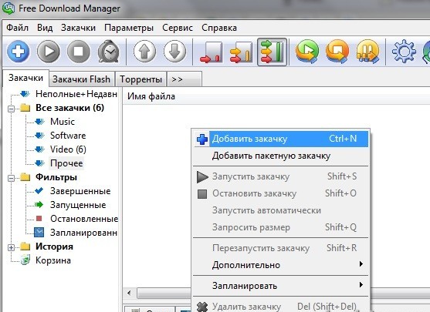Choose Удалить закачку menu entry
The width and height of the screenshot is (430, 312).
tap(281, 306)
